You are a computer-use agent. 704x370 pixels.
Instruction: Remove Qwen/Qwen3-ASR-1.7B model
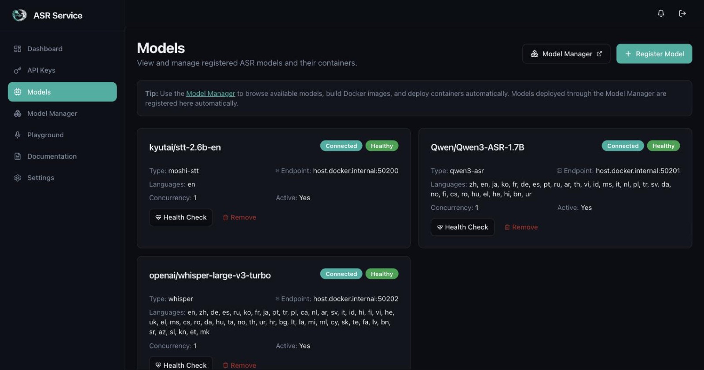[521, 227]
